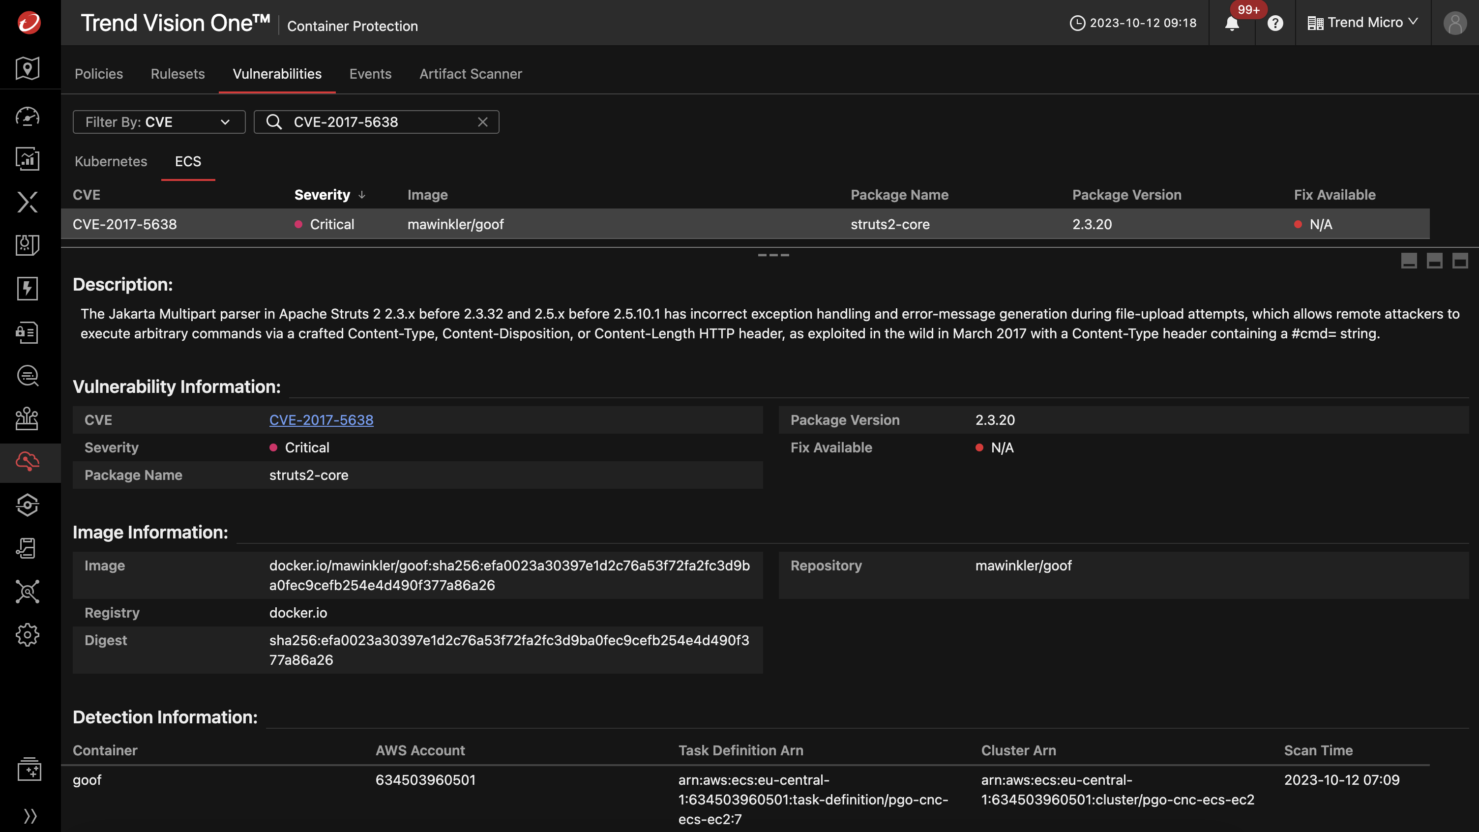
Task: Click the Image column header
Action: (x=428, y=195)
